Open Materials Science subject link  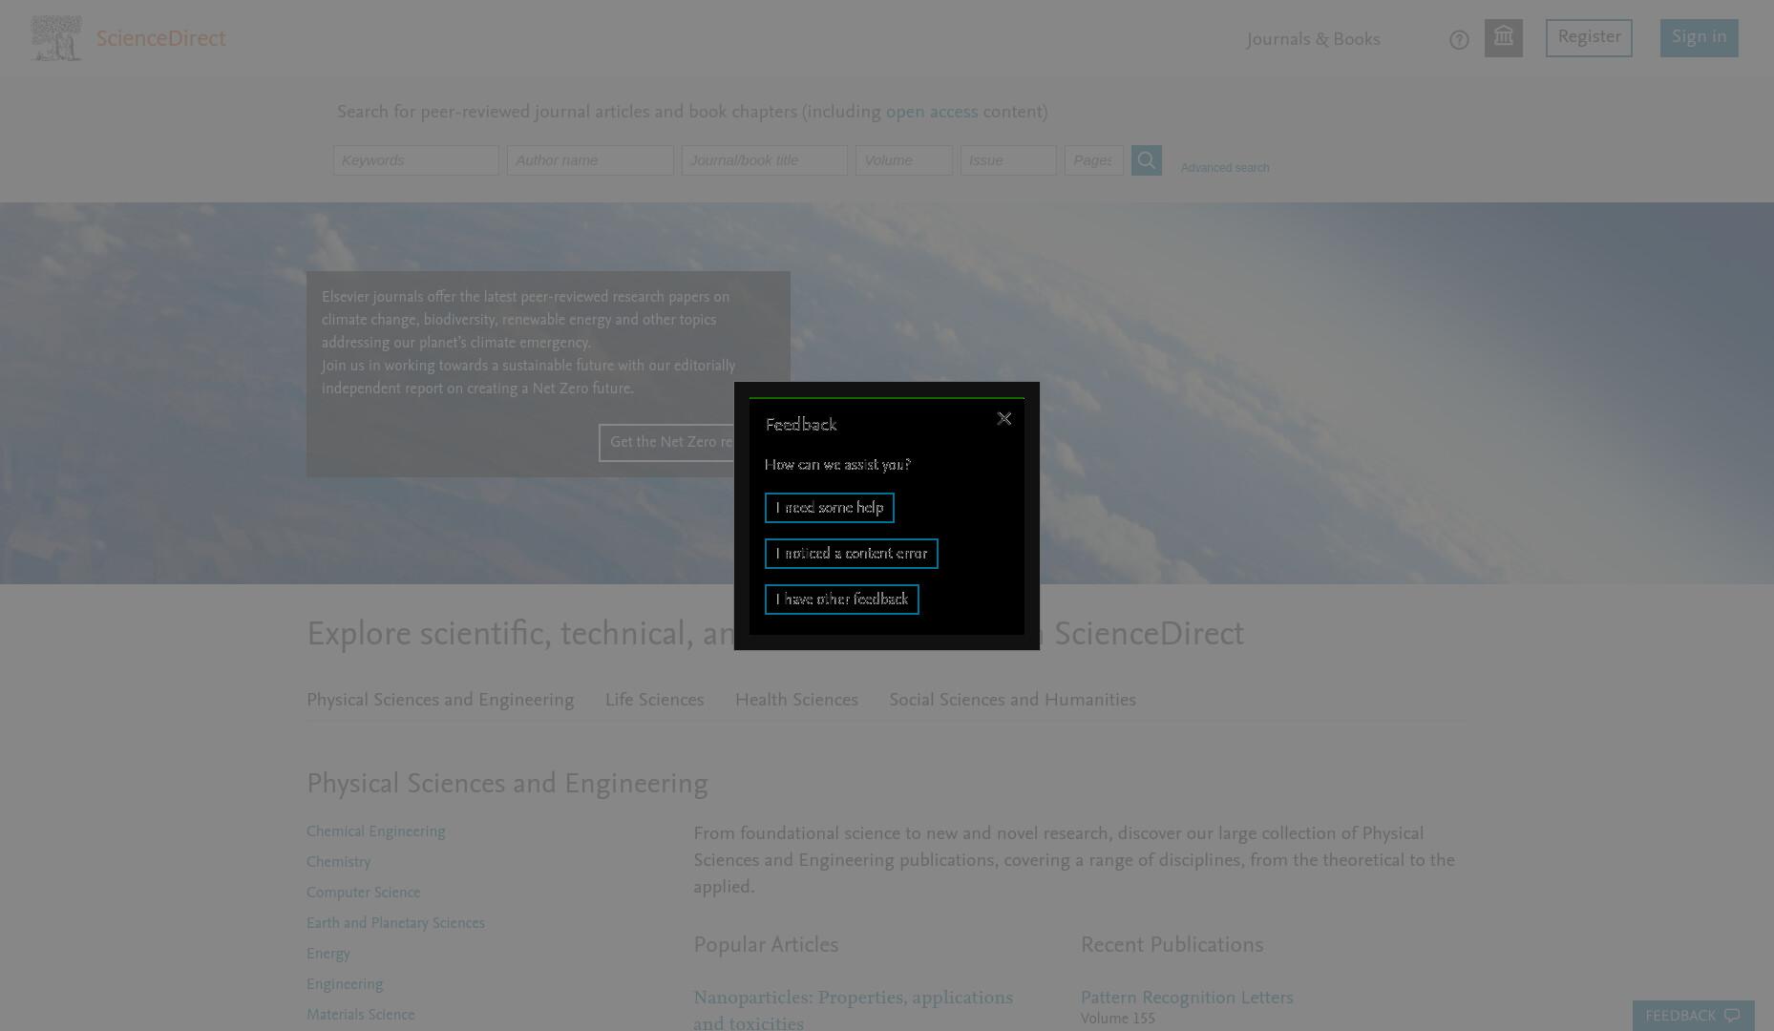[360, 1015]
